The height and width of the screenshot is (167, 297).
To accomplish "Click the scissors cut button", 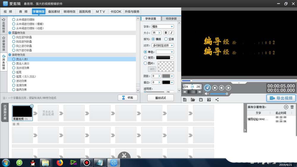I will (x=124, y=155).
